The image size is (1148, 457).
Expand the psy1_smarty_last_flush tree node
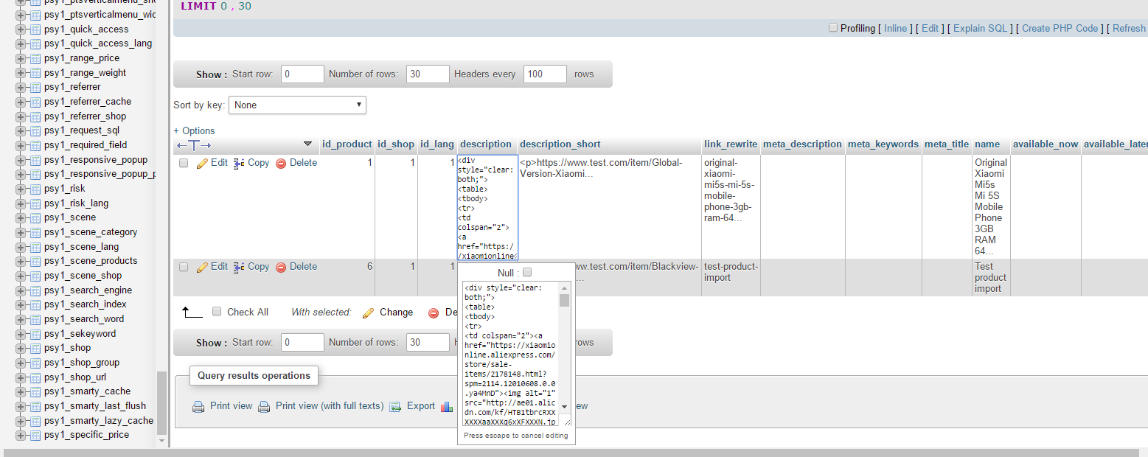20,406
